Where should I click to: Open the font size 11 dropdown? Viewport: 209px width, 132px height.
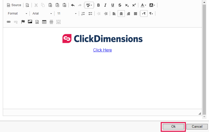[67, 14]
